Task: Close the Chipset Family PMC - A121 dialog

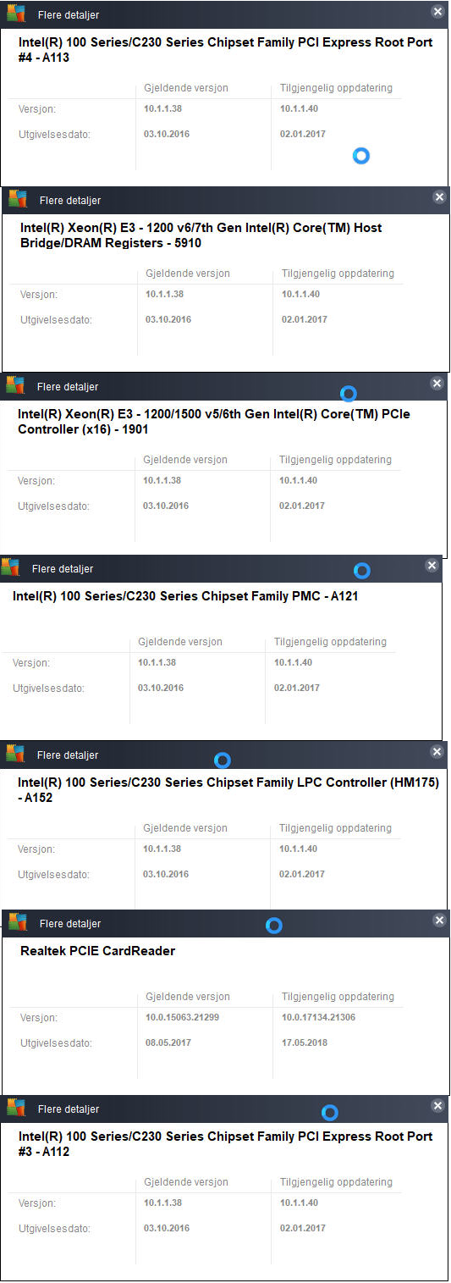Action: coord(432,566)
